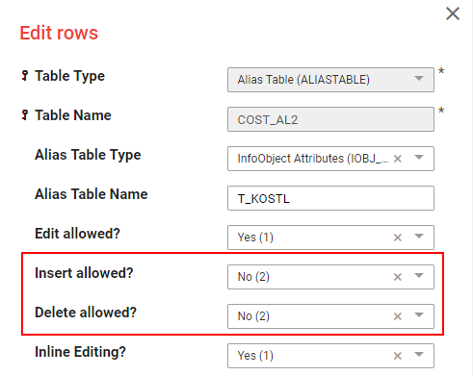Image resolution: width=473 pixels, height=376 pixels.
Task: Click the InfoObject Attributes value text
Action: point(313,159)
